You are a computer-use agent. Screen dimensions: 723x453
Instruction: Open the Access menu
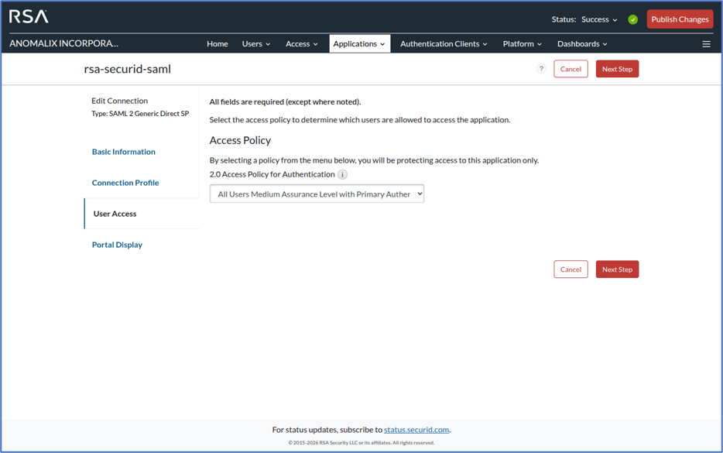pyautogui.click(x=302, y=44)
